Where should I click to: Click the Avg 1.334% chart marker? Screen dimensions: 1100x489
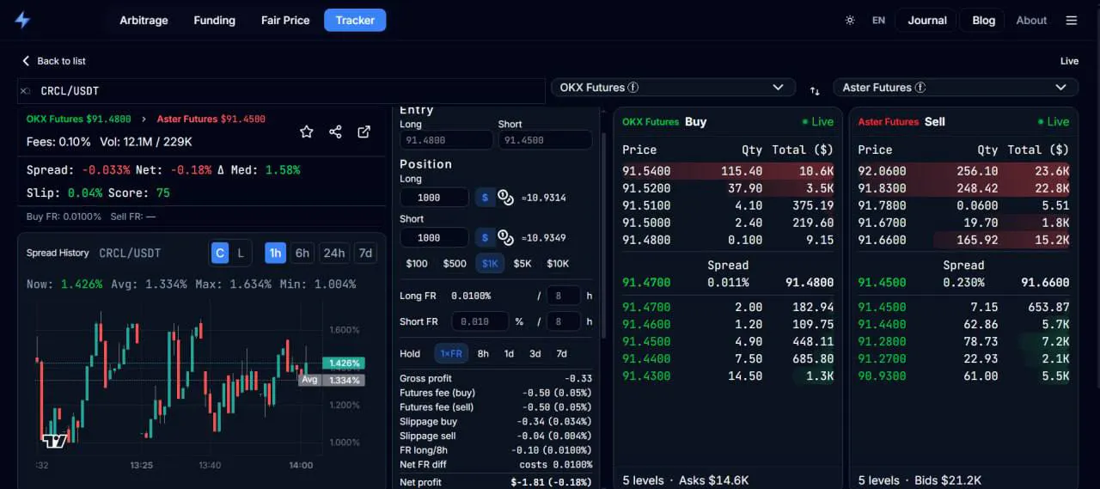332,380
